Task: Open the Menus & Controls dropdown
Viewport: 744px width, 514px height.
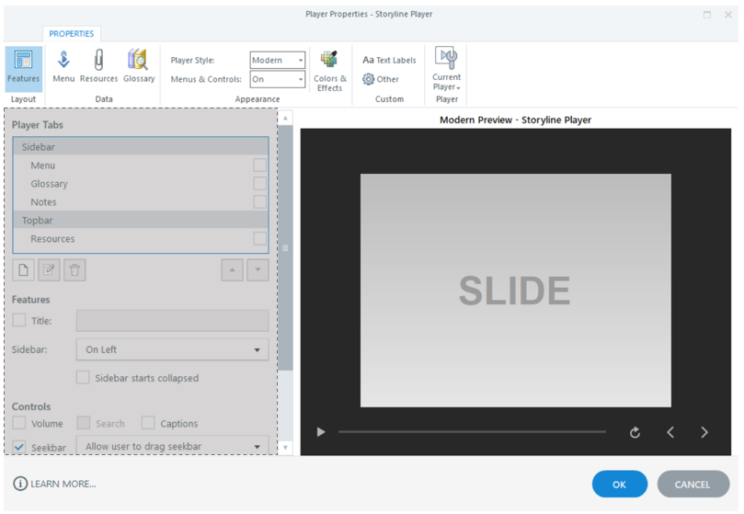Action: click(278, 79)
